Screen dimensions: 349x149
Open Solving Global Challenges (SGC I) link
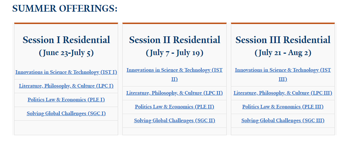[66, 114]
